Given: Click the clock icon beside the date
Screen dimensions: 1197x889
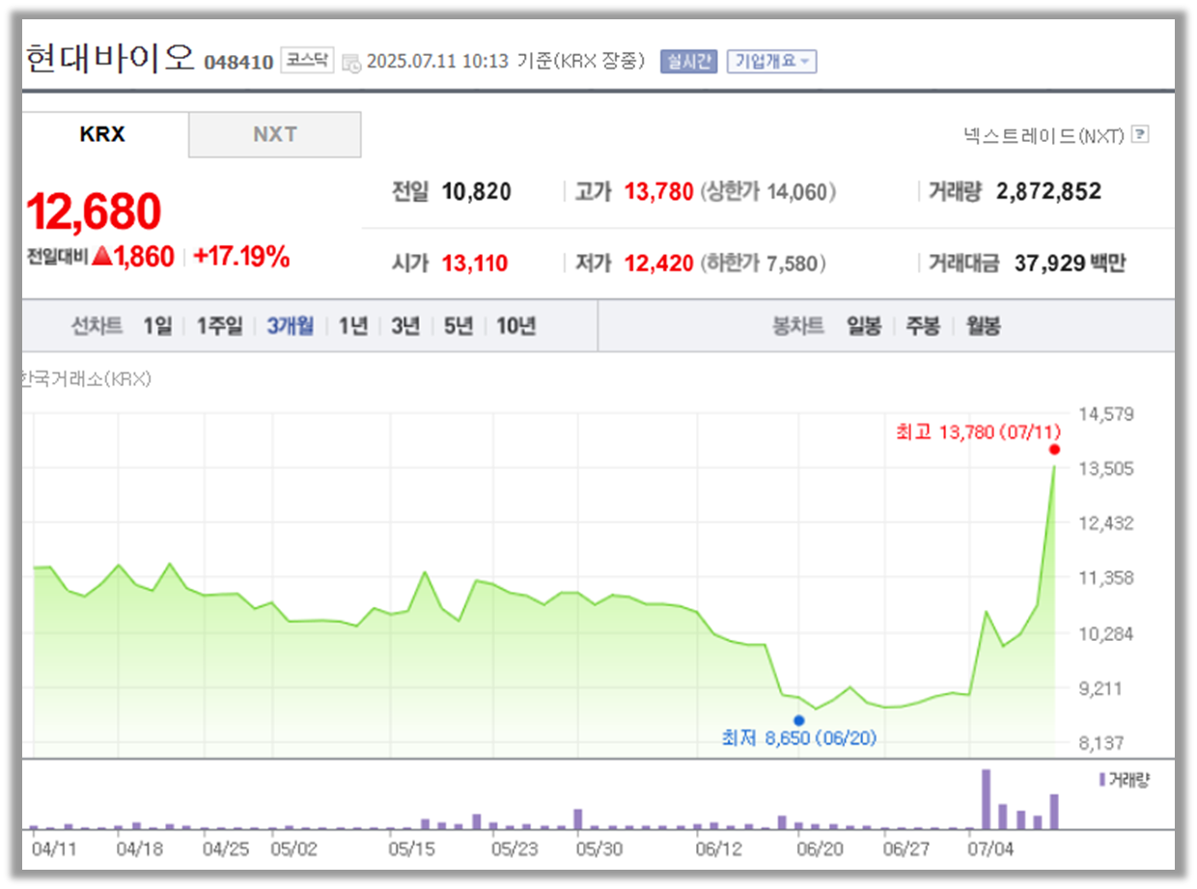Looking at the screenshot, I should point(351,62).
